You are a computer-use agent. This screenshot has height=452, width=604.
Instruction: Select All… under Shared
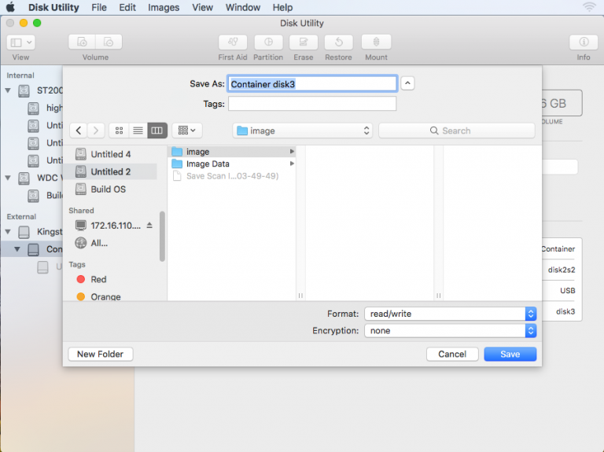92,243
